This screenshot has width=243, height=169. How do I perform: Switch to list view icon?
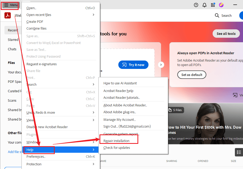coord(239,152)
